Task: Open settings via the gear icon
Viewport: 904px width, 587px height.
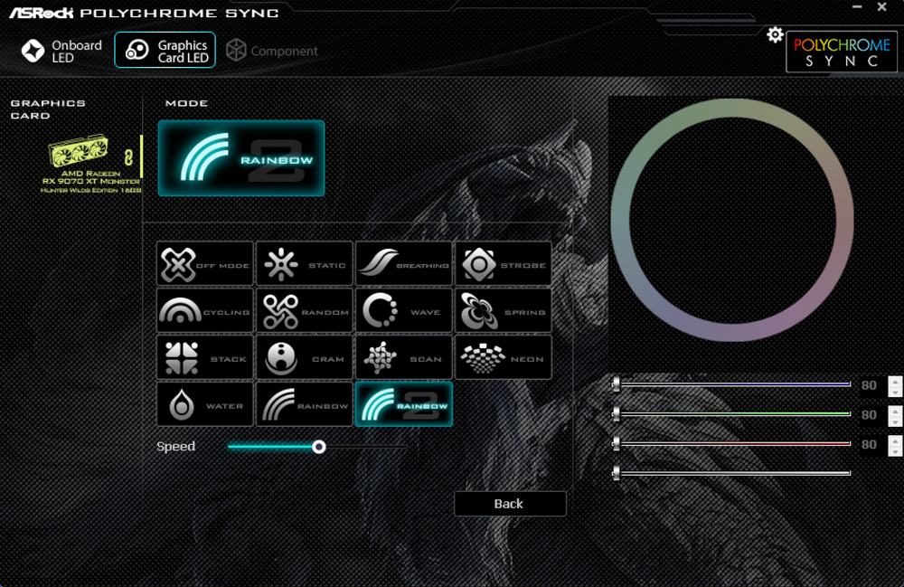Action: (775, 35)
